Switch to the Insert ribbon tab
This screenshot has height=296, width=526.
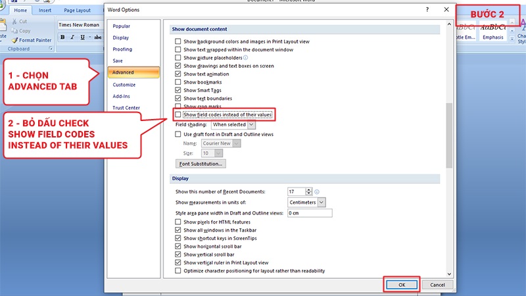point(45,11)
